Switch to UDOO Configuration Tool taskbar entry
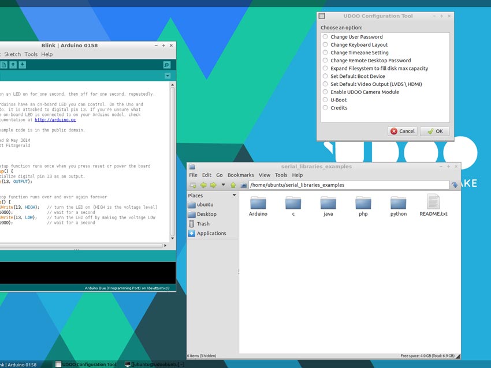 [86, 364]
